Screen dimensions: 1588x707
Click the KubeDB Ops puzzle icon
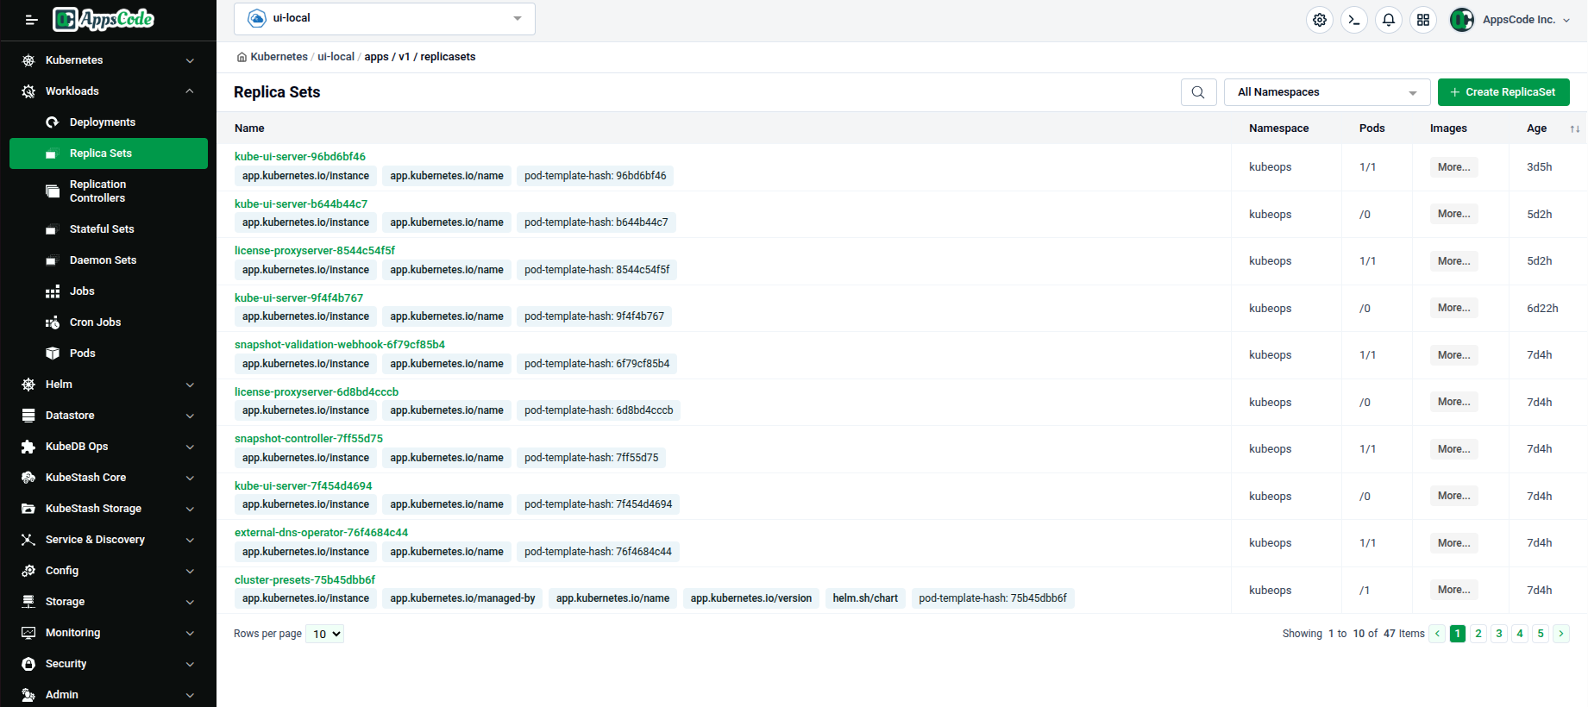coord(28,447)
